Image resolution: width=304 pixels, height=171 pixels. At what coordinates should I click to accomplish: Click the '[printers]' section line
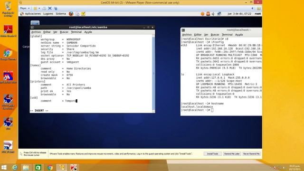click(x=38, y=81)
